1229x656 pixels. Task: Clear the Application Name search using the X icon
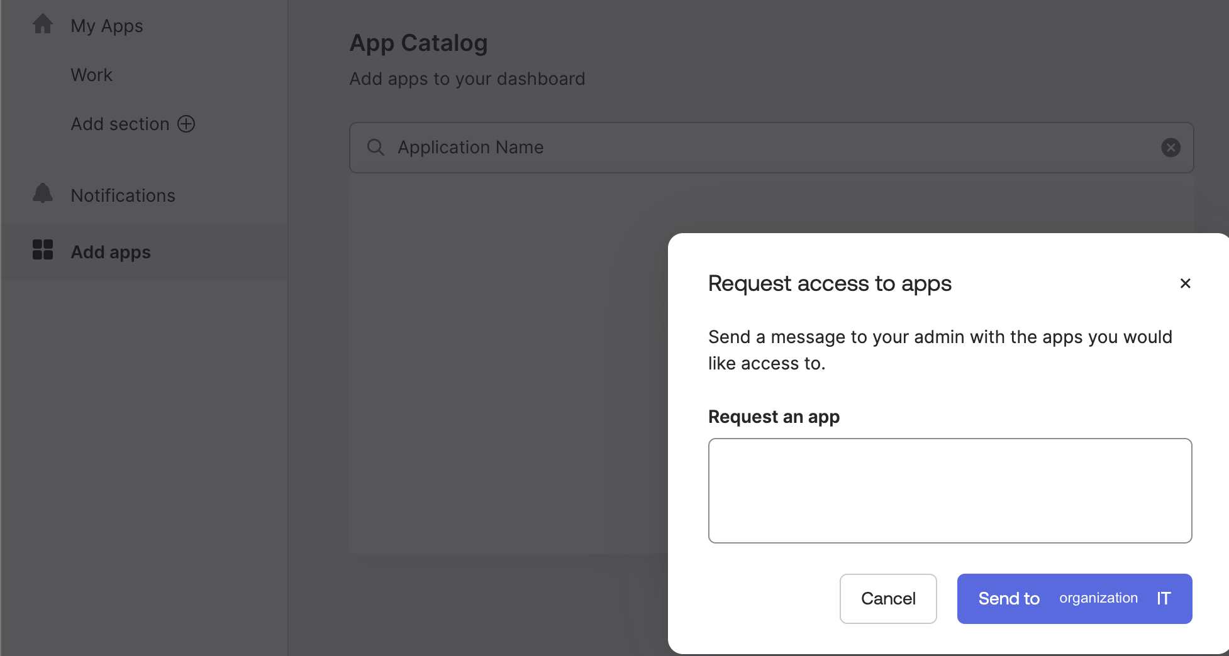coord(1170,147)
